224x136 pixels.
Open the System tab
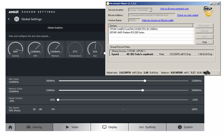185,127
